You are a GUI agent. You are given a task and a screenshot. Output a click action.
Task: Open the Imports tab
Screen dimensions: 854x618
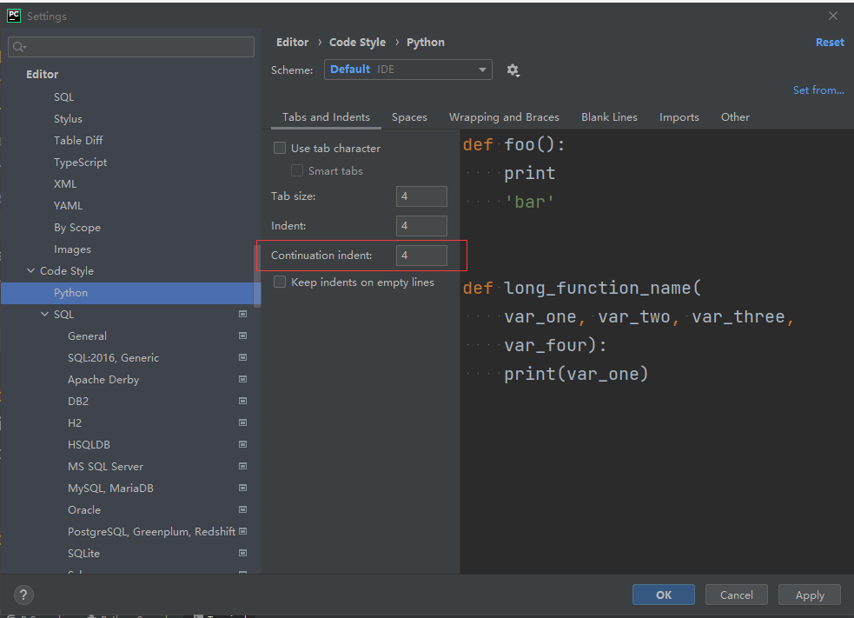pos(679,117)
